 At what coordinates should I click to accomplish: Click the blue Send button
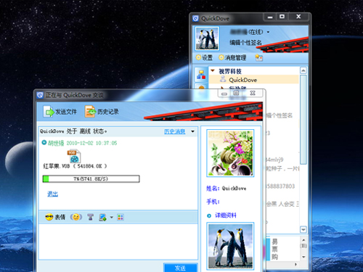tap(180, 268)
